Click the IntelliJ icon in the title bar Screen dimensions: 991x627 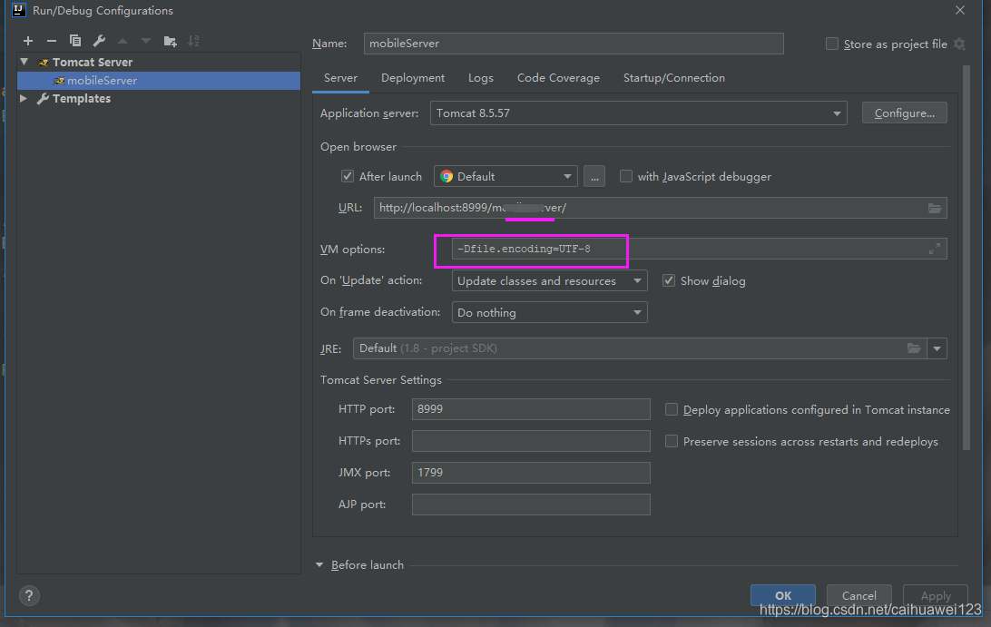tap(18, 10)
